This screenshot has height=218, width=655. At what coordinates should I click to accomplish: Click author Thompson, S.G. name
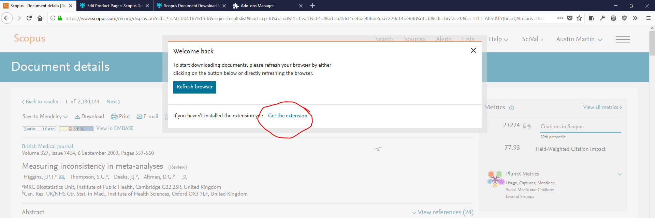(88, 177)
